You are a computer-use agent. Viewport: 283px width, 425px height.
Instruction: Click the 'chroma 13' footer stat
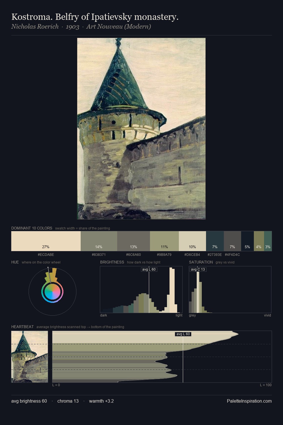[68, 401]
